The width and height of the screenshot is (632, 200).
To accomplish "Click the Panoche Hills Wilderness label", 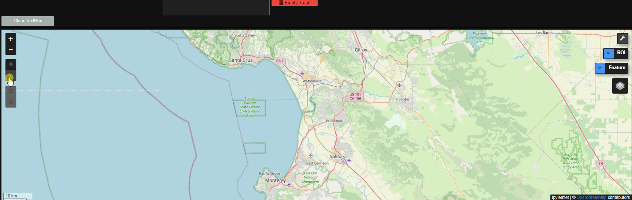I will [x=571, y=161].
